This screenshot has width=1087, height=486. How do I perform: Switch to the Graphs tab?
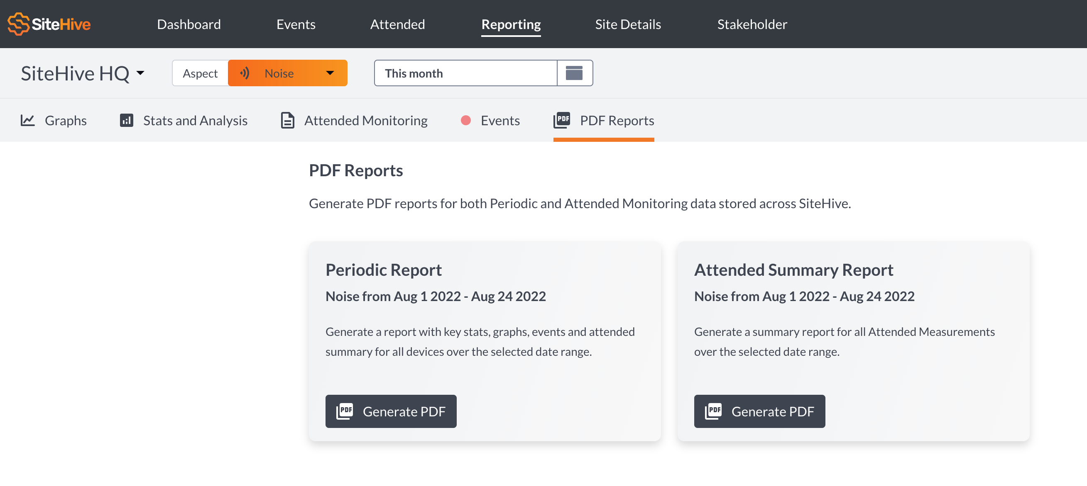54,121
